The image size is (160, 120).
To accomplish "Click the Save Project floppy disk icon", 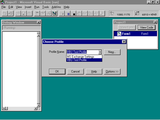I will [x=24, y=14].
